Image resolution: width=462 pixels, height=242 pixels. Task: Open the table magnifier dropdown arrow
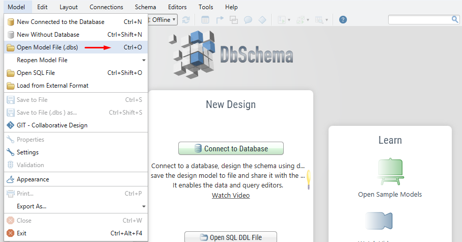point(327,20)
